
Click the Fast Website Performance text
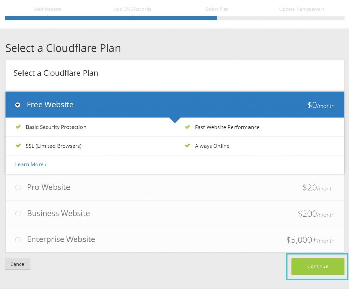[227, 127]
